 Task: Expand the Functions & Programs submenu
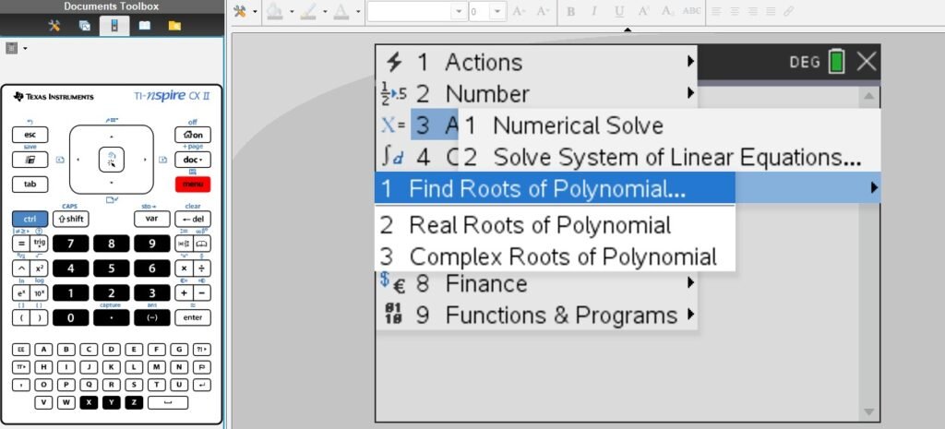[536, 315]
